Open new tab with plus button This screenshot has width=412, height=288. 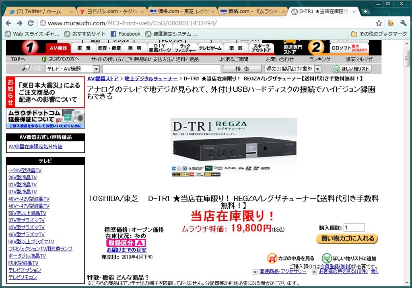tap(365, 11)
